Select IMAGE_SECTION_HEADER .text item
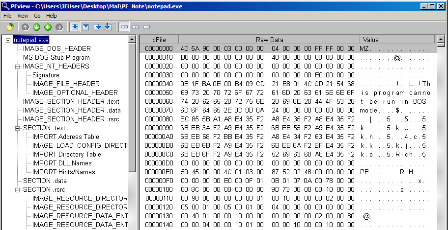Image resolution: width=448 pixels, height=230 pixels. click(x=71, y=102)
